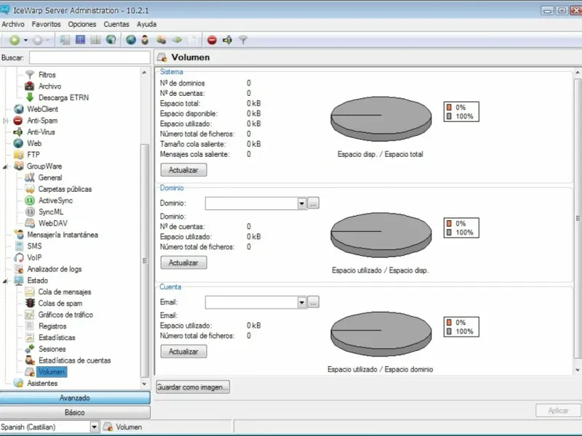Screen dimensions: 582x436
Task: Open the language selector dropdown
Action: coord(95,427)
